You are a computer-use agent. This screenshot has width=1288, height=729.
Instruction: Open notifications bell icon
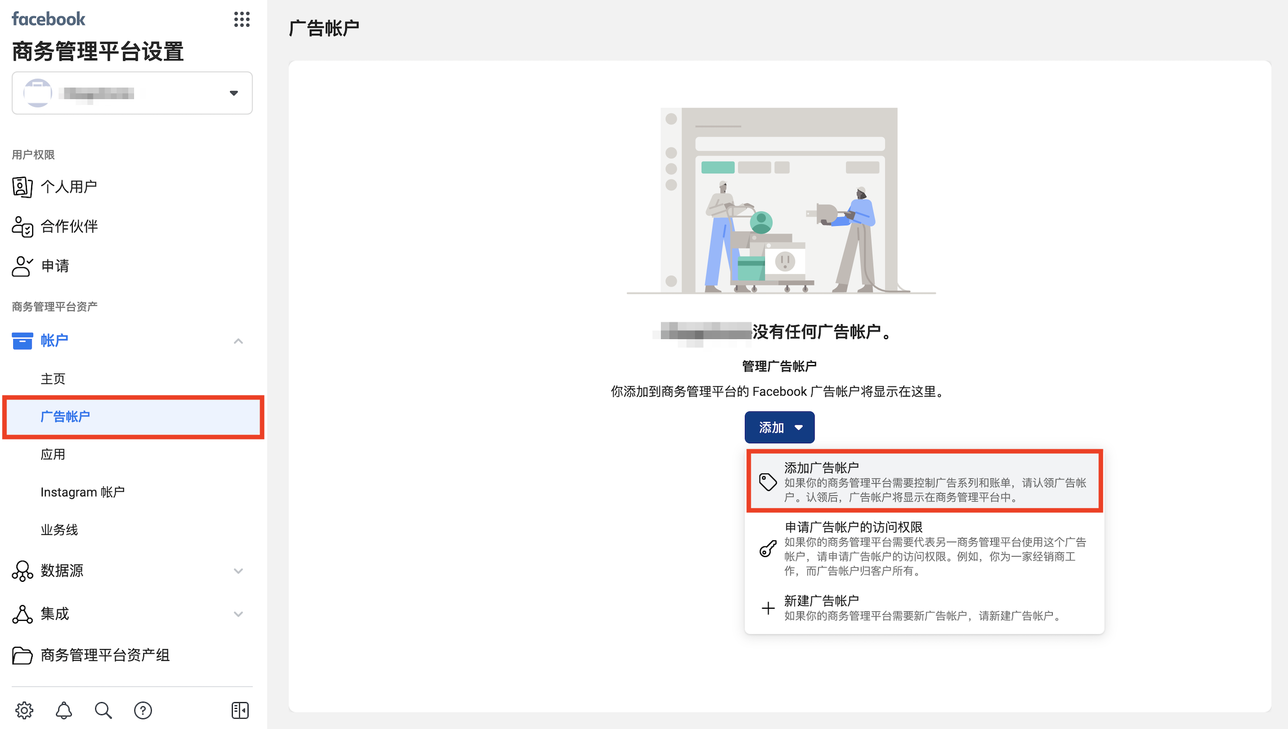64,711
